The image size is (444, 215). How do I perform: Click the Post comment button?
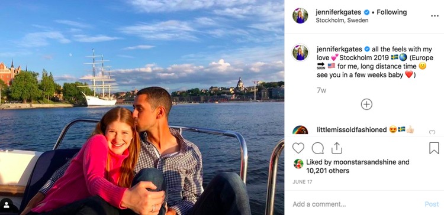[x=432, y=204]
